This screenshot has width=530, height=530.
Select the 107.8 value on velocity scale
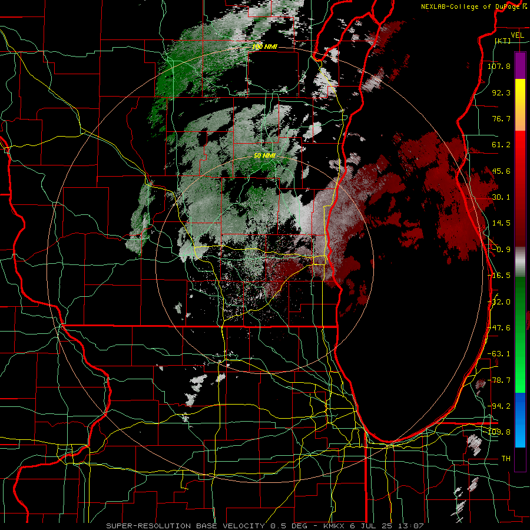(x=499, y=66)
